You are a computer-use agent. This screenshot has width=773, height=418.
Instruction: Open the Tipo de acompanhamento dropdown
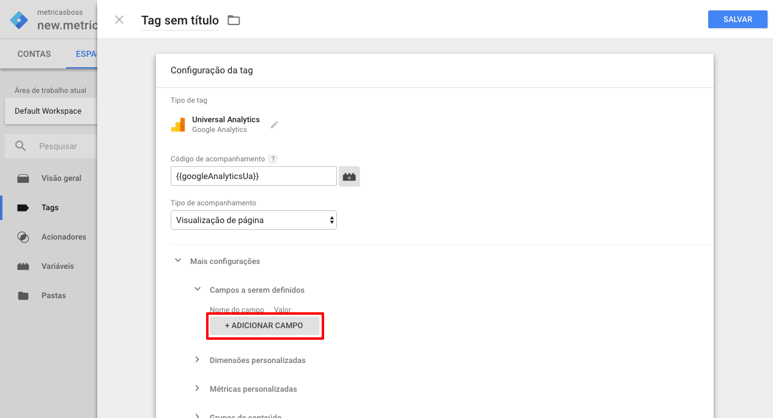click(254, 220)
